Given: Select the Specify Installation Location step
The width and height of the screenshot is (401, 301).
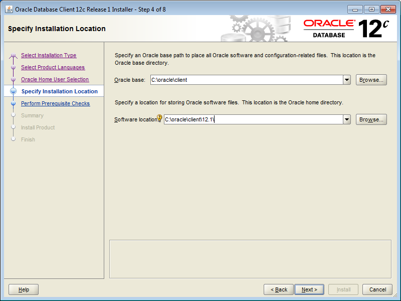Looking at the screenshot, I should click(x=60, y=91).
